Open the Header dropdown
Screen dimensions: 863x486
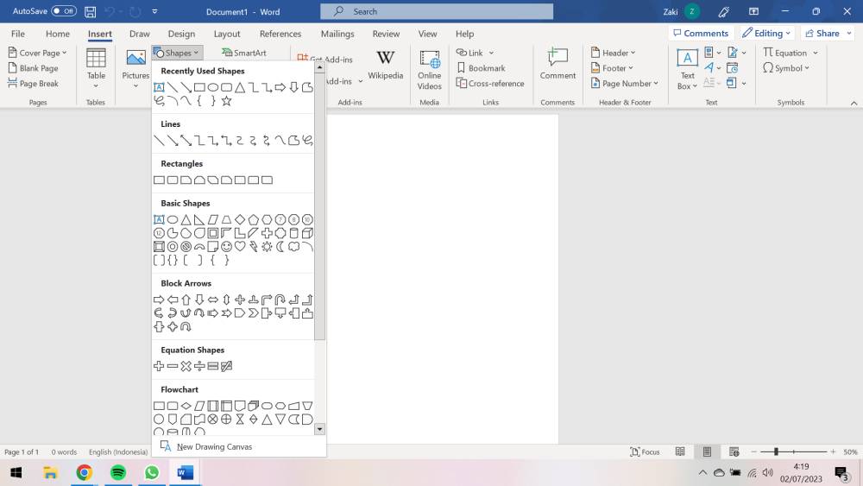coord(613,53)
